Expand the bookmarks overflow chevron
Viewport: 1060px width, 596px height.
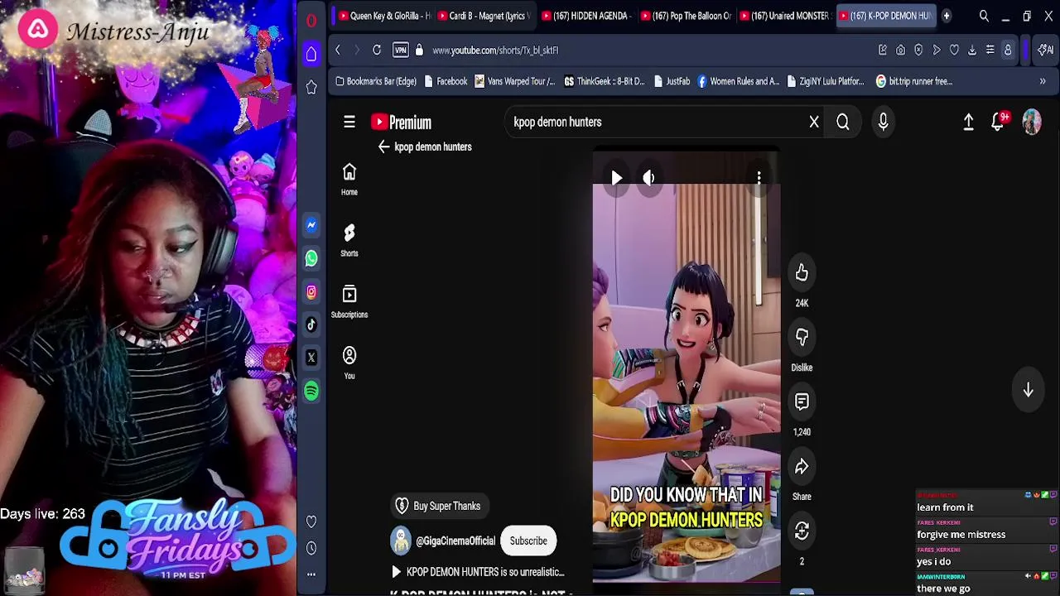1043,81
